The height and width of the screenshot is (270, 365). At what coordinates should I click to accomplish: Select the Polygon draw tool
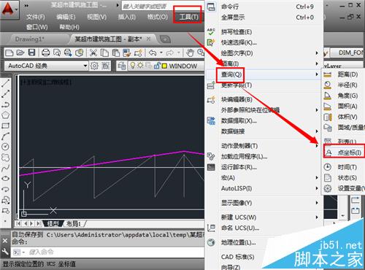click(x=5, y=115)
